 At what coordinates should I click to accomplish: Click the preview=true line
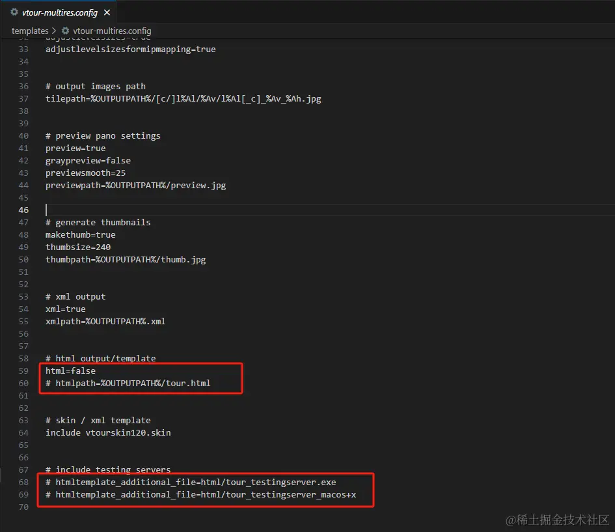point(75,148)
